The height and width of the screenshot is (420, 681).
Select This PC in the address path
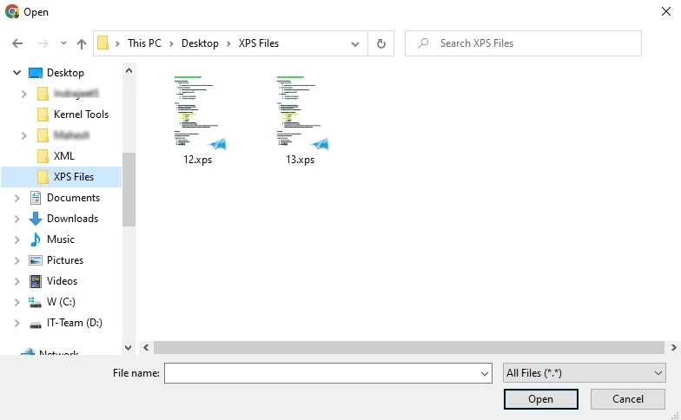point(144,43)
